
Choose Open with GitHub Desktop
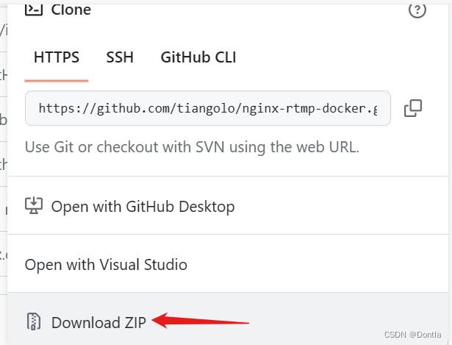pos(143,207)
